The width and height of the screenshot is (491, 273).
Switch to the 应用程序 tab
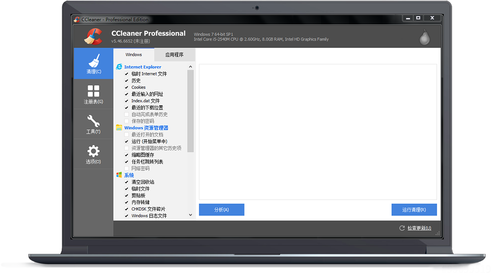(174, 55)
